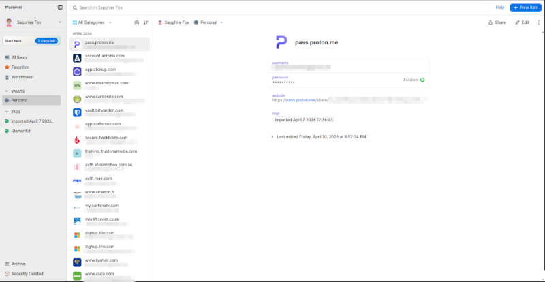Open the pass.proton.me website link
The height and width of the screenshot is (282, 545).
pyautogui.click(x=300, y=100)
